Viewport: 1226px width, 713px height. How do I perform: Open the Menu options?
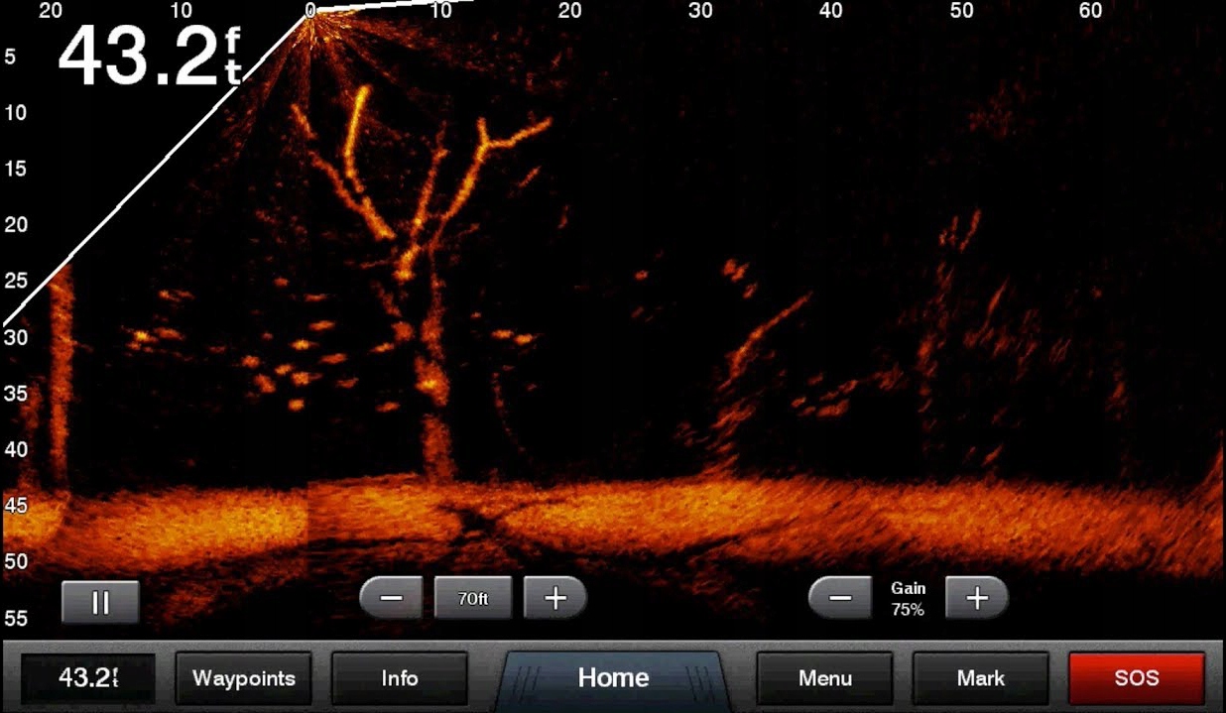pos(825,678)
